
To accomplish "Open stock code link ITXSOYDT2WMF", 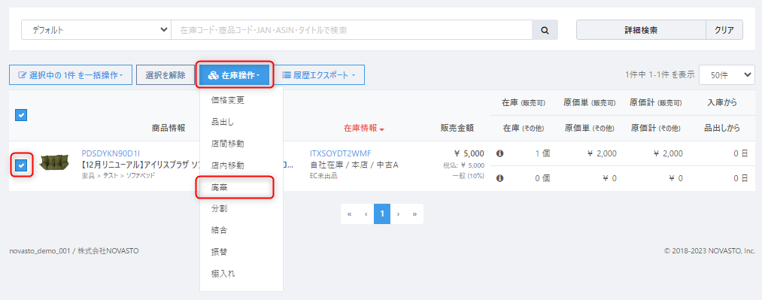I will click(x=340, y=153).
